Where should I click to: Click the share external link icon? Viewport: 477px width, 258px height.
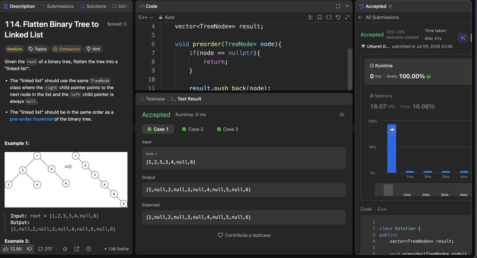[x=77, y=249]
